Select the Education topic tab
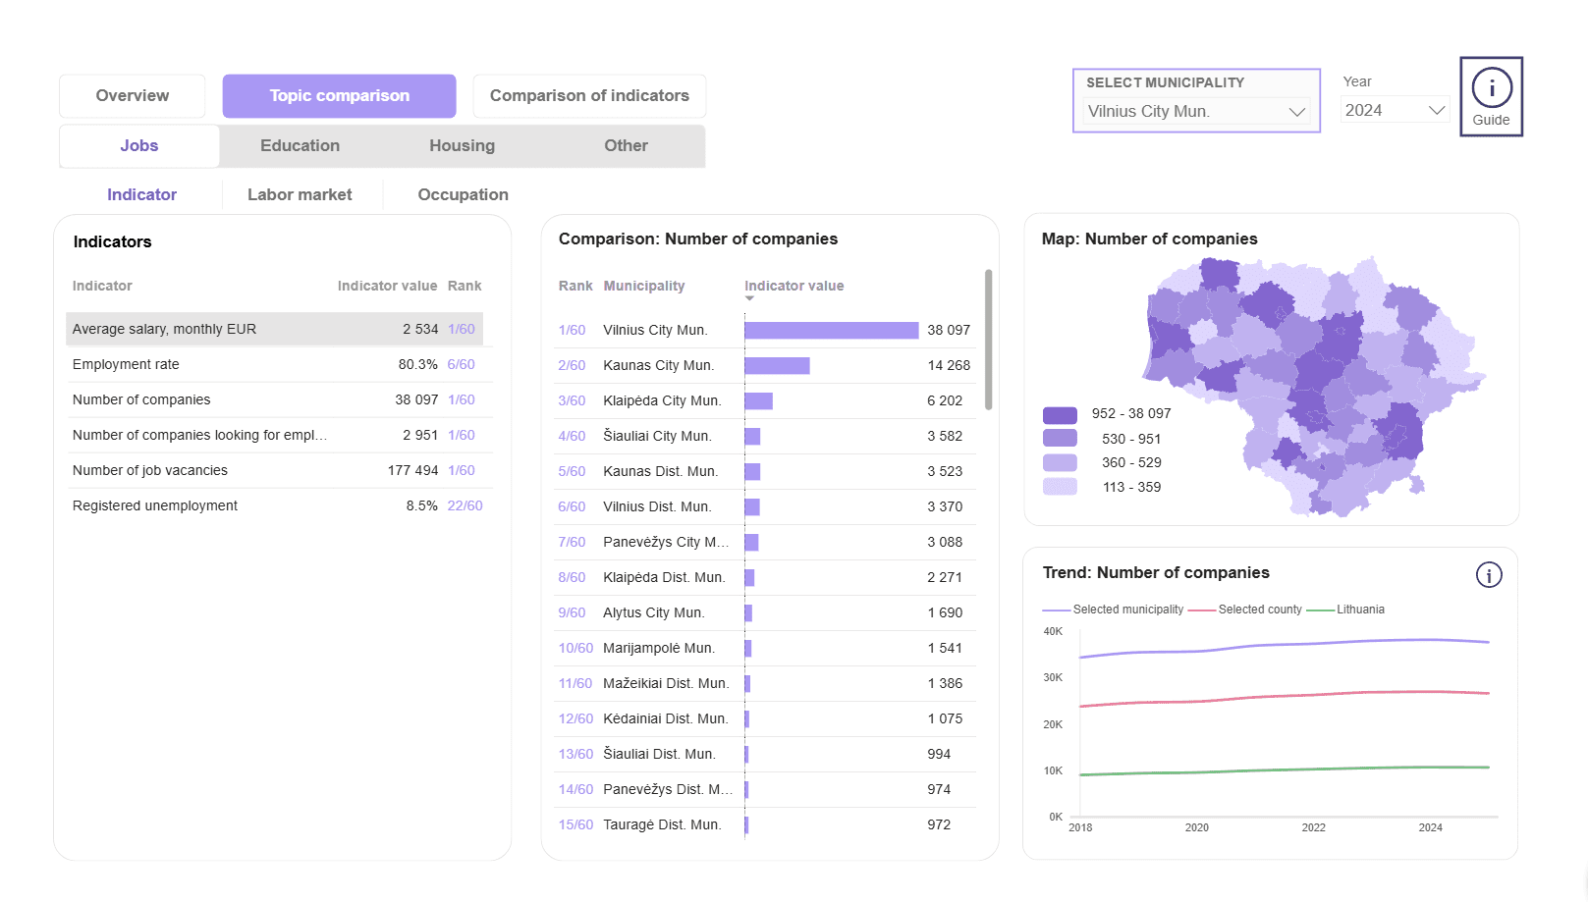Image resolution: width=1588 pixels, height=902 pixels. click(300, 146)
